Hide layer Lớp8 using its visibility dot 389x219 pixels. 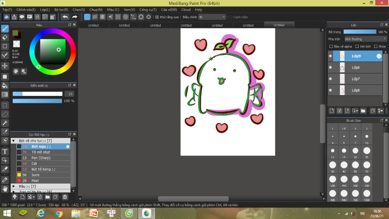[330, 90]
